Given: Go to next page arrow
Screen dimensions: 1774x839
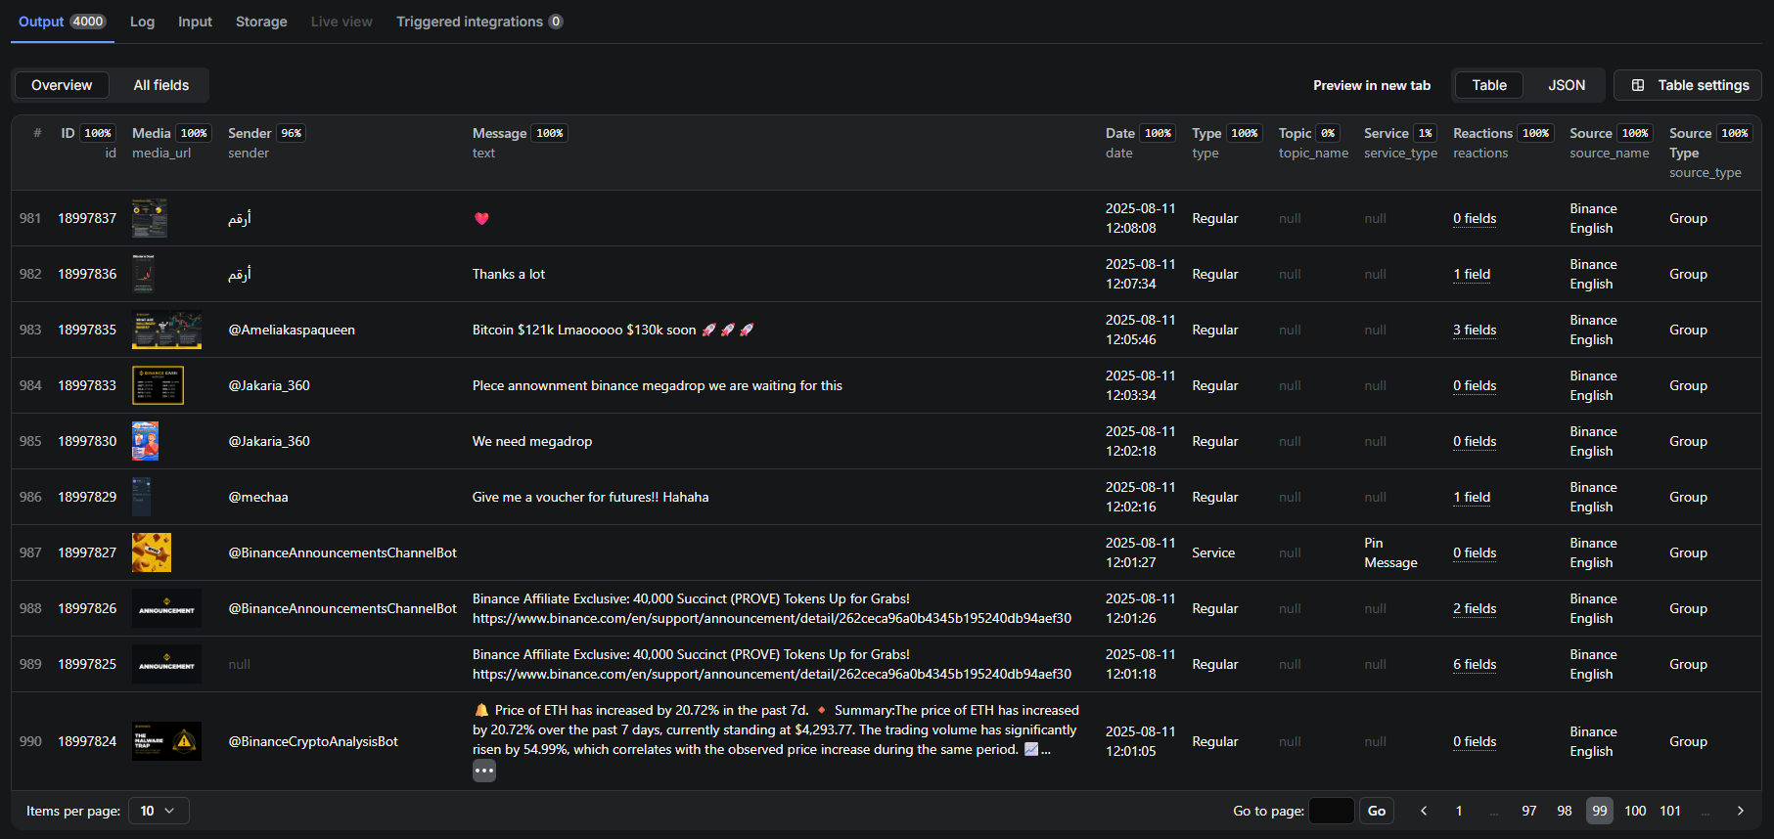Looking at the screenshot, I should point(1740,811).
